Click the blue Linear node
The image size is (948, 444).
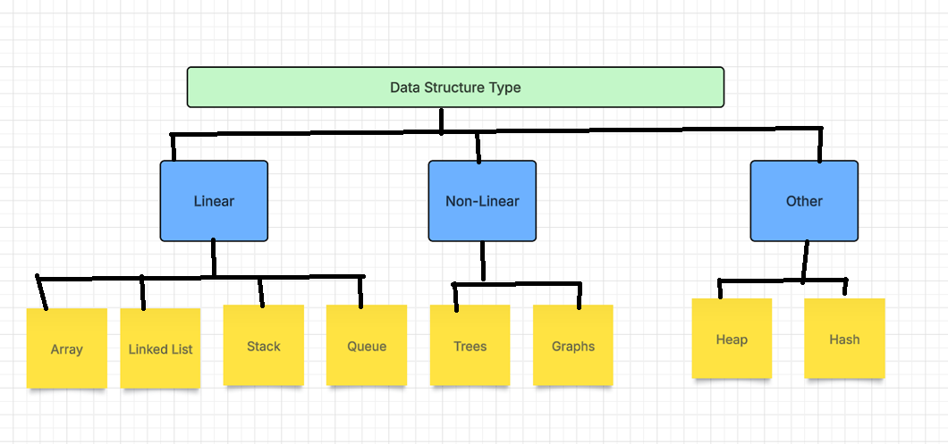click(x=214, y=201)
